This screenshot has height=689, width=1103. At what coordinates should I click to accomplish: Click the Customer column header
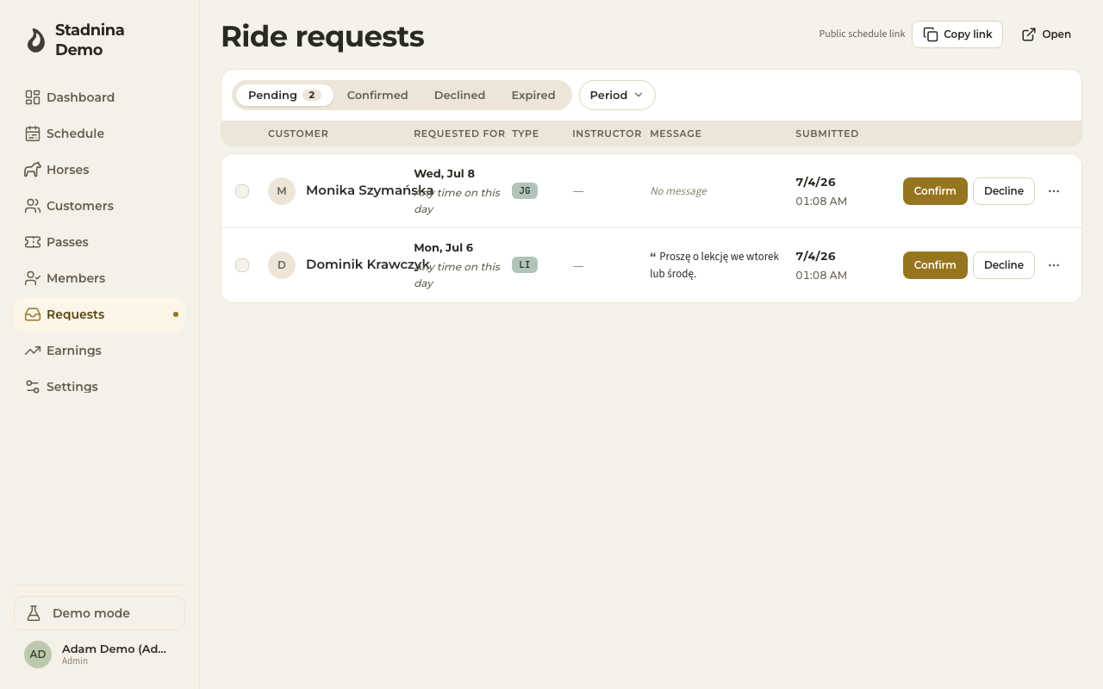pyautogui.click(x=298, y=133)
